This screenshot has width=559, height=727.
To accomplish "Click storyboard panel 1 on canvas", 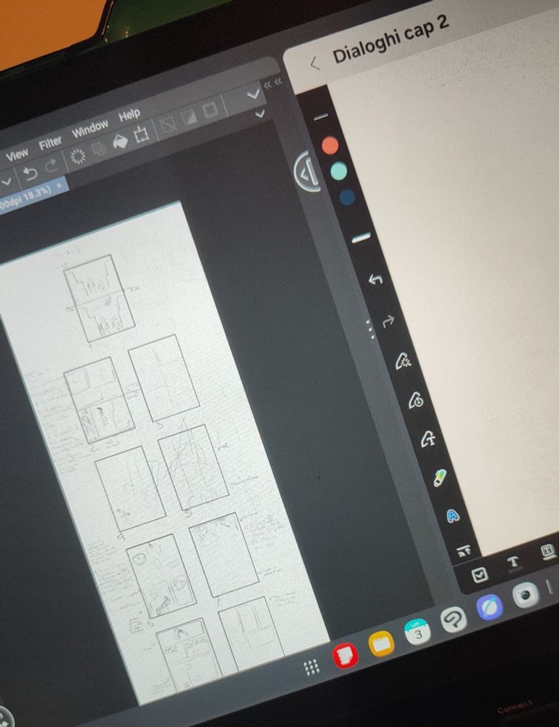I will [100, 298].
